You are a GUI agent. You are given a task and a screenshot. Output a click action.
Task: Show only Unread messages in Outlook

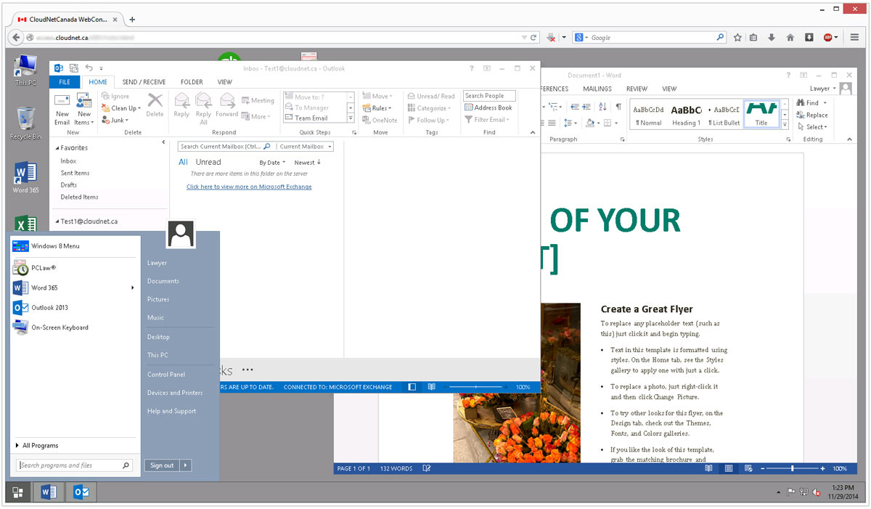(x=208, y=162)
